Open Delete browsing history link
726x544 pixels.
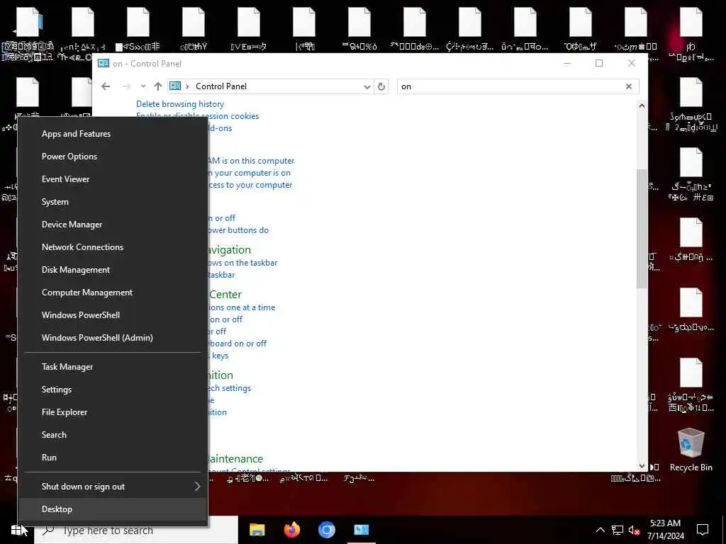point(180,104)
